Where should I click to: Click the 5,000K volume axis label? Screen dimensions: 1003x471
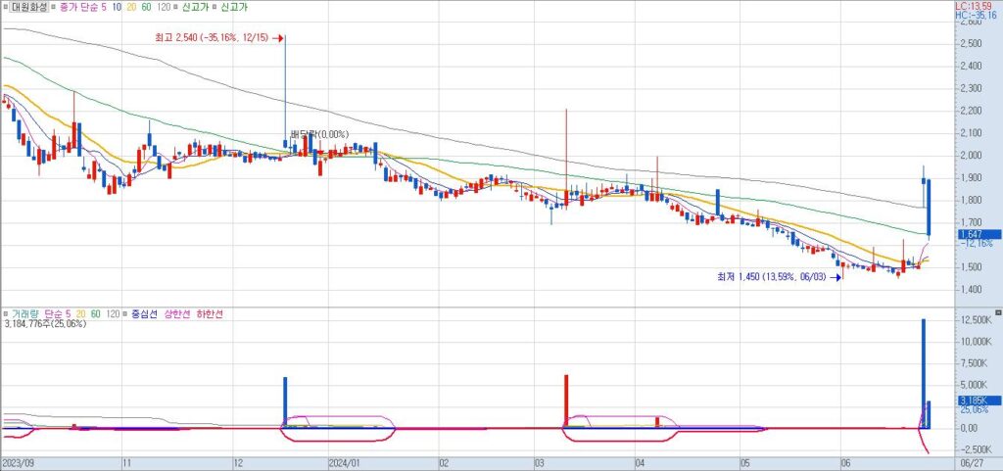[975, 385]
